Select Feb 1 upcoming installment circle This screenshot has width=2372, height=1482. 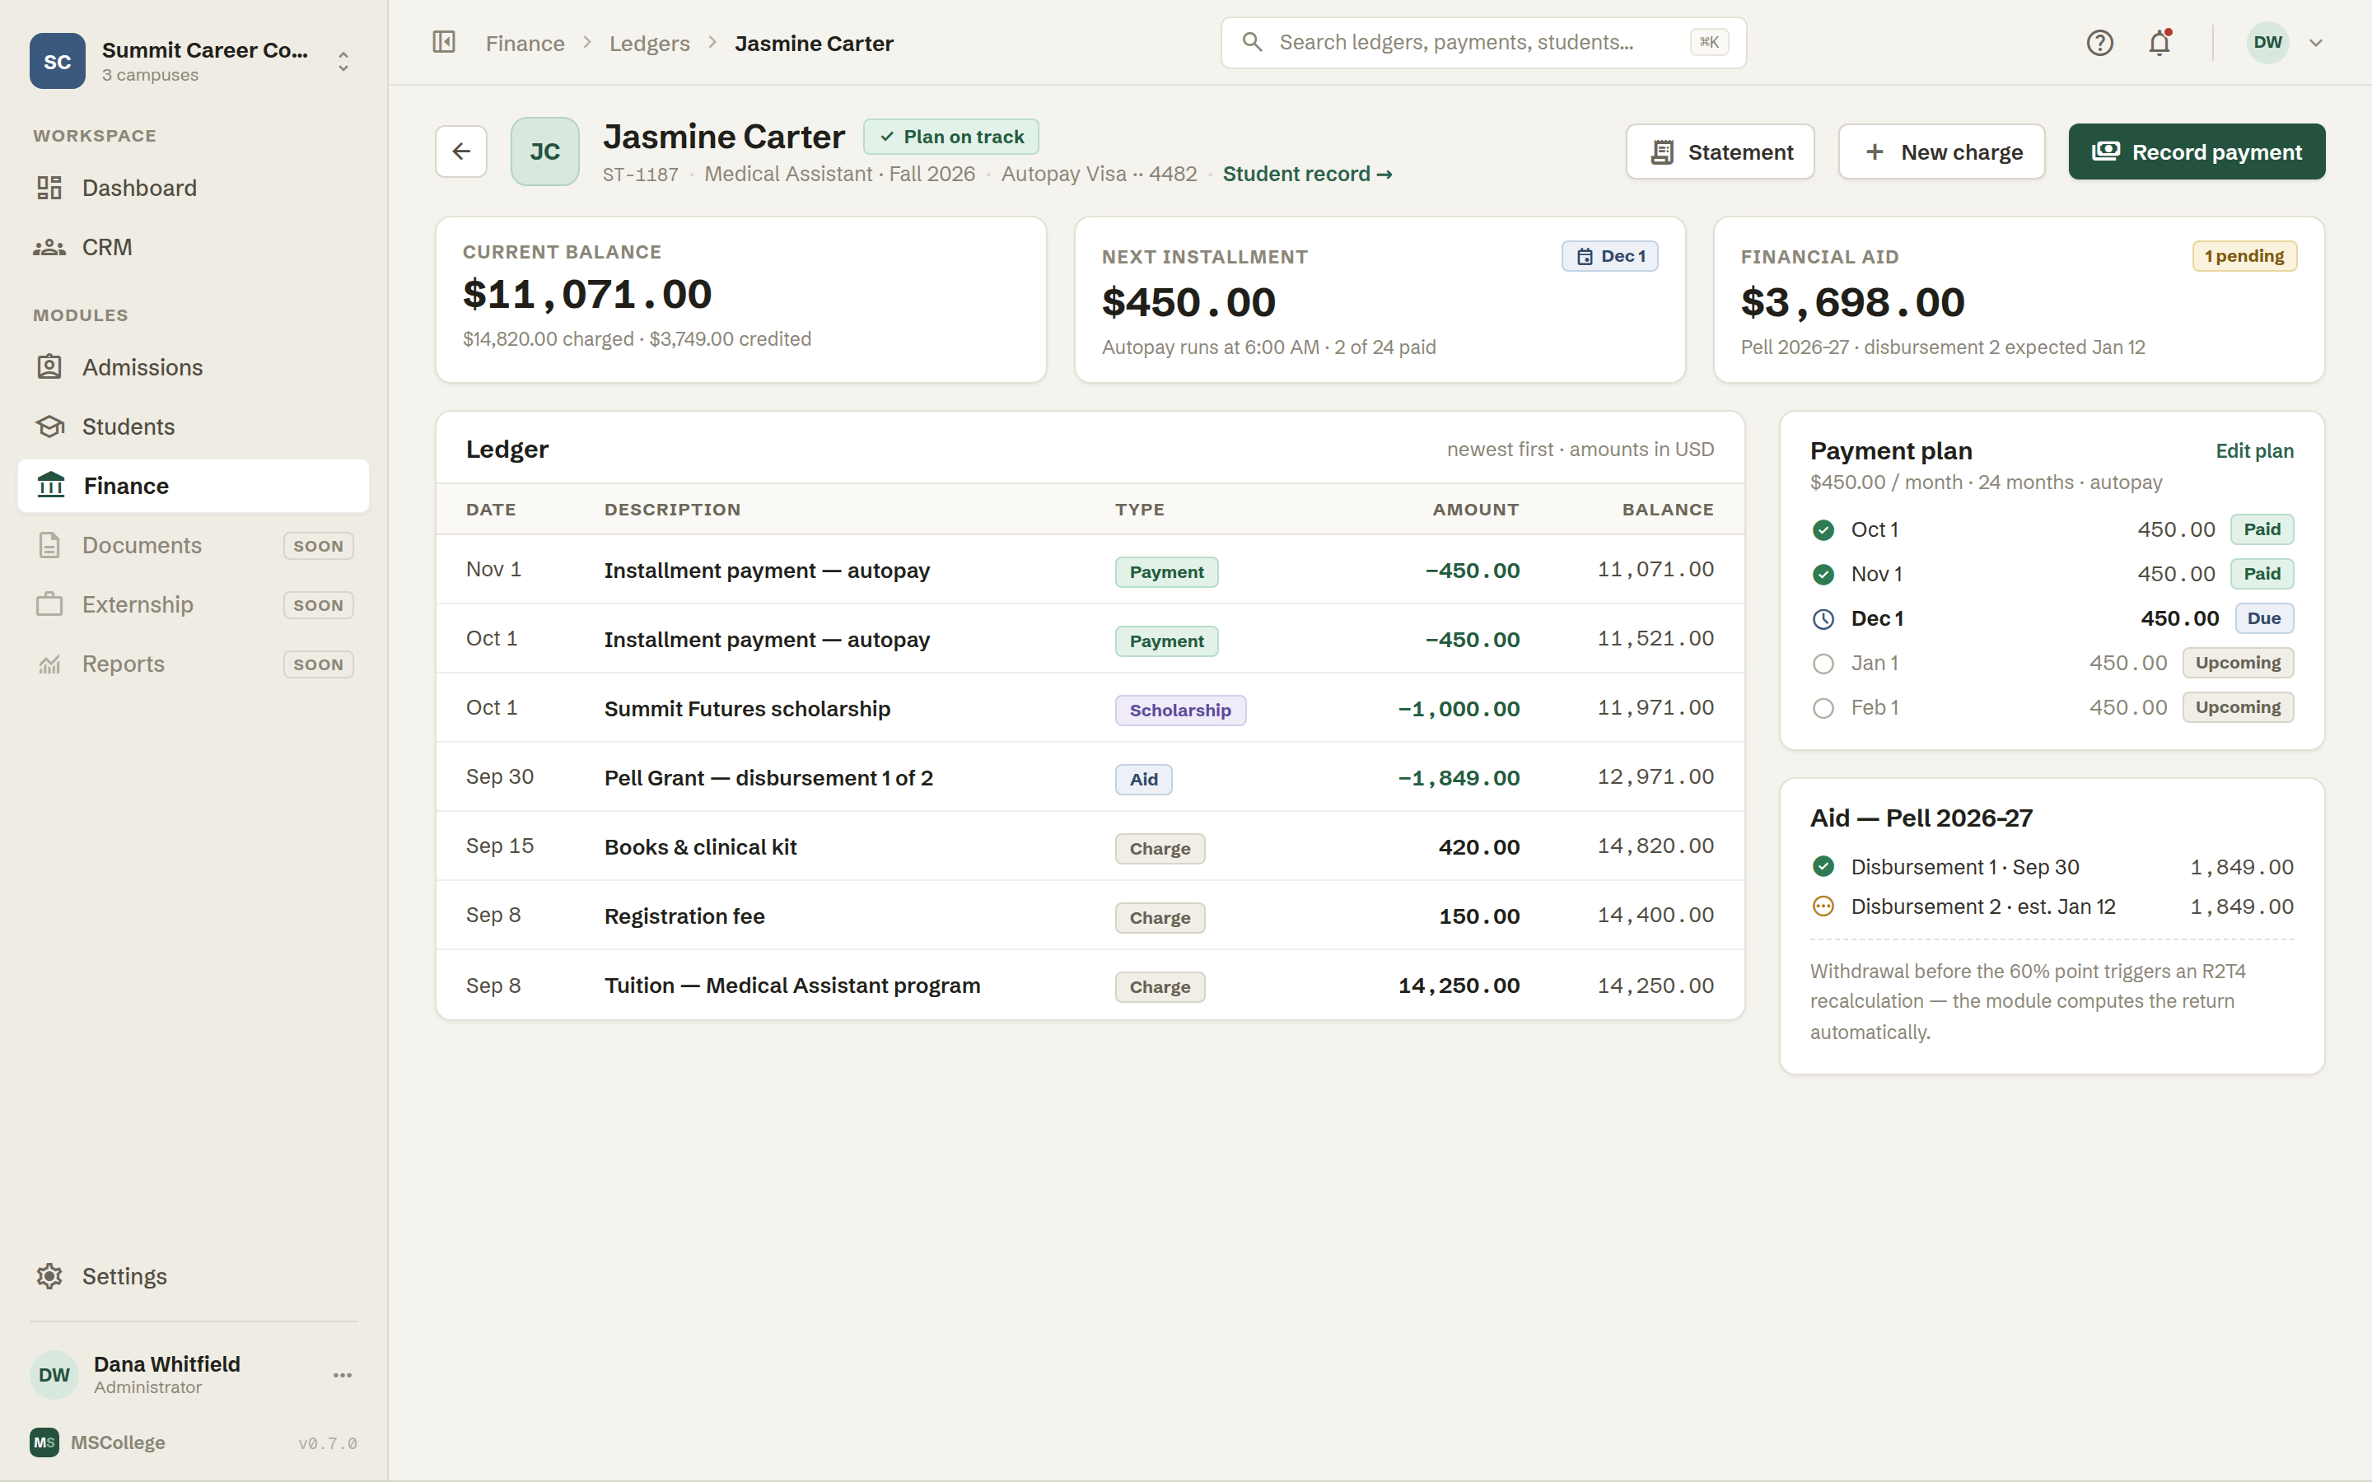1823,708
